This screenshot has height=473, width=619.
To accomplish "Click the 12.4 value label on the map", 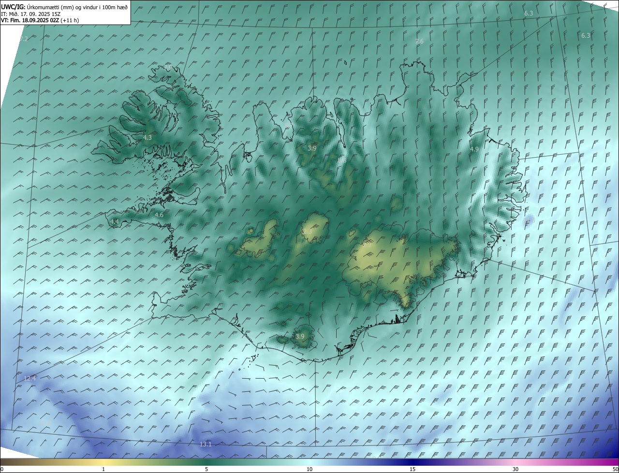I will (x=29, y=378).
